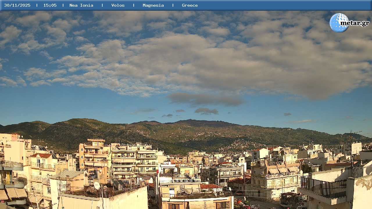This screenshot has height=209, width=372.
Task: Click the 15:05 timestamp
Action: click(x=50, y=5)
